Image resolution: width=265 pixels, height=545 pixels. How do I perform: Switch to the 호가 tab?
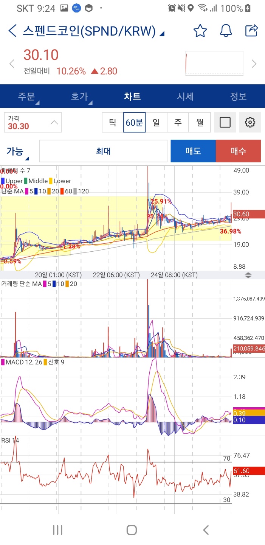pyautogui.click(x=80, y=96)
